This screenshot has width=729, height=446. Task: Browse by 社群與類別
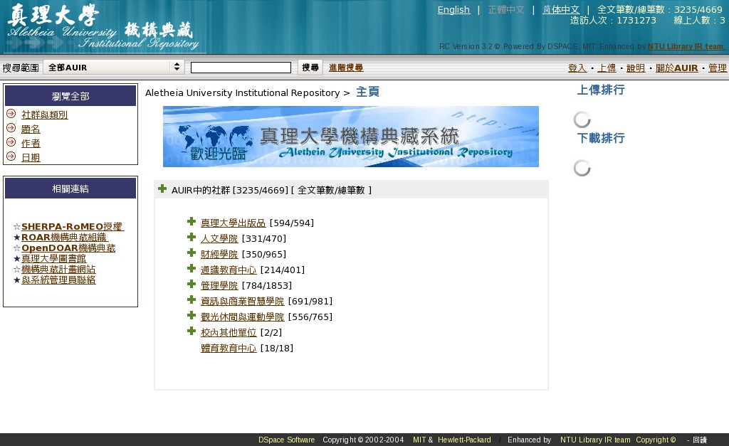pyautogui.click(x=45, y=115)
